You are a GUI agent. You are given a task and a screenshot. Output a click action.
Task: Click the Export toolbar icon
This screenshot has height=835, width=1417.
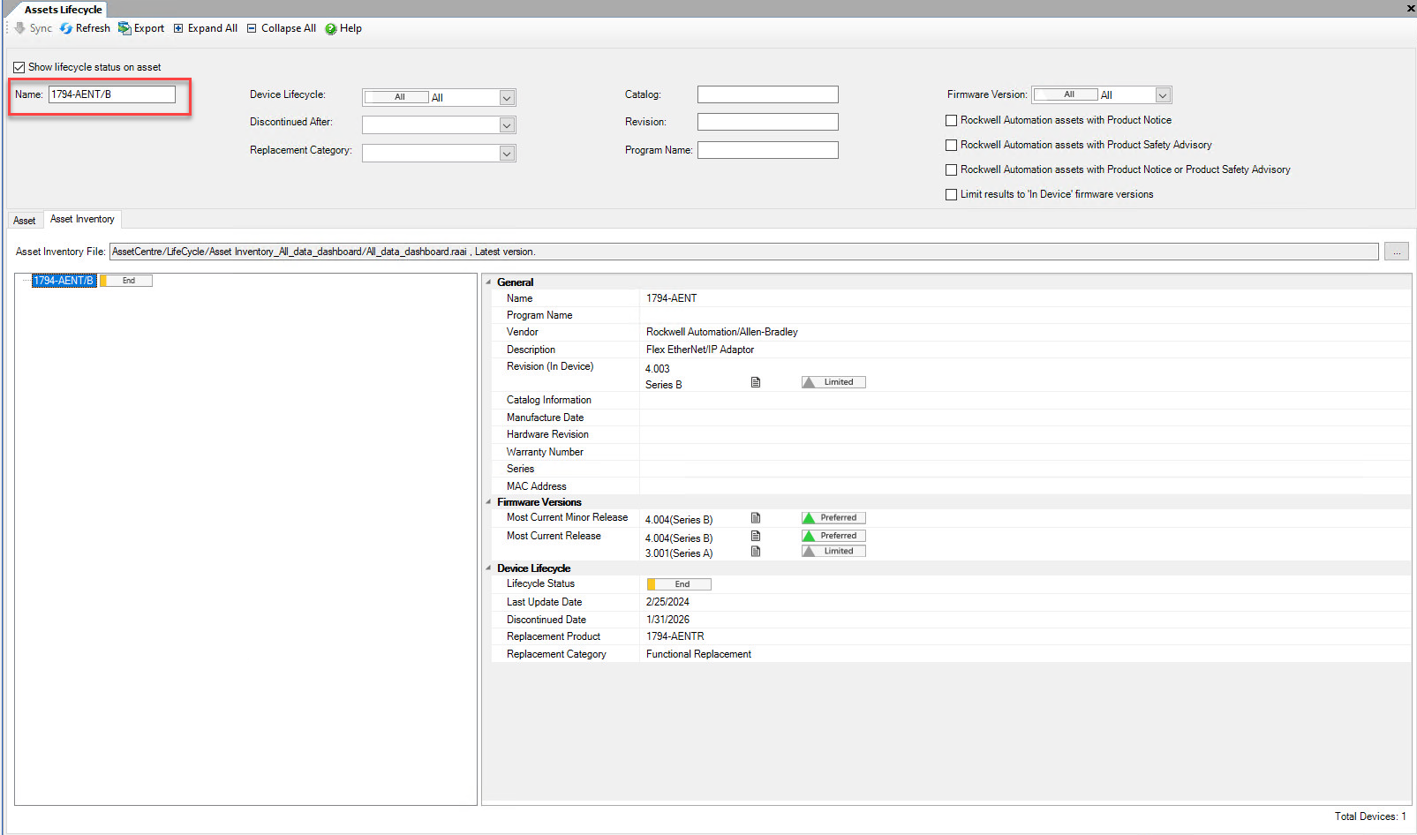click(124, 28)
